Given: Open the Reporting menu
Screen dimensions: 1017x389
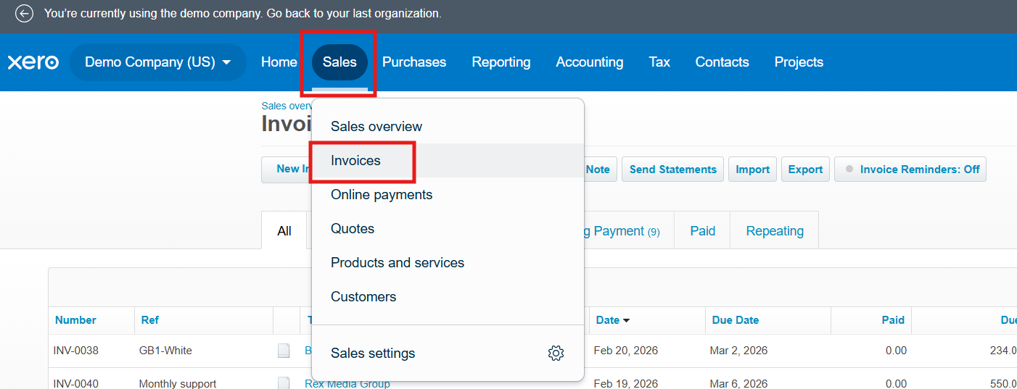Looking at the screenshot, I should (x=501, y=62).
